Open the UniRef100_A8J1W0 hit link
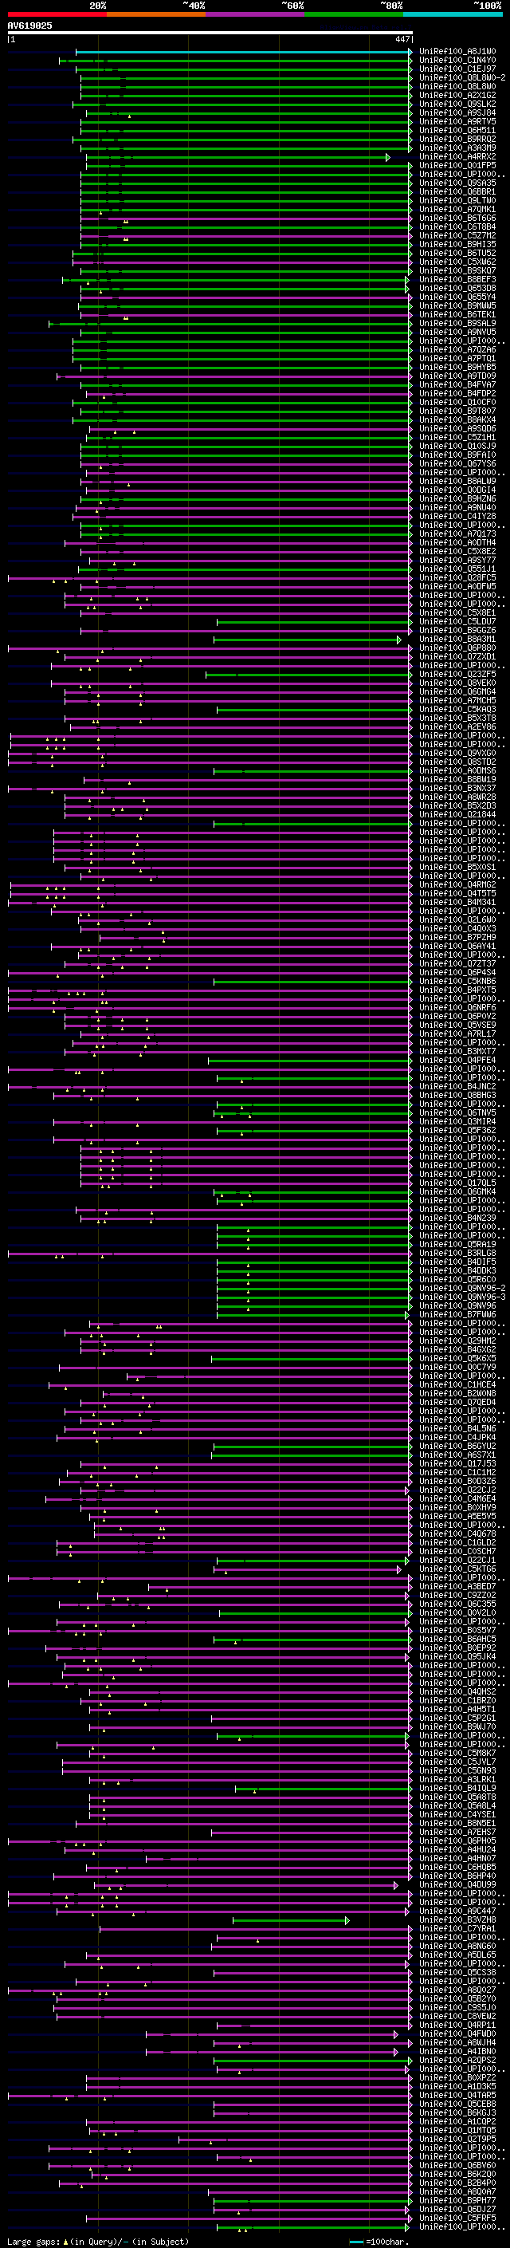510x2248 pixels. point(457,52)
